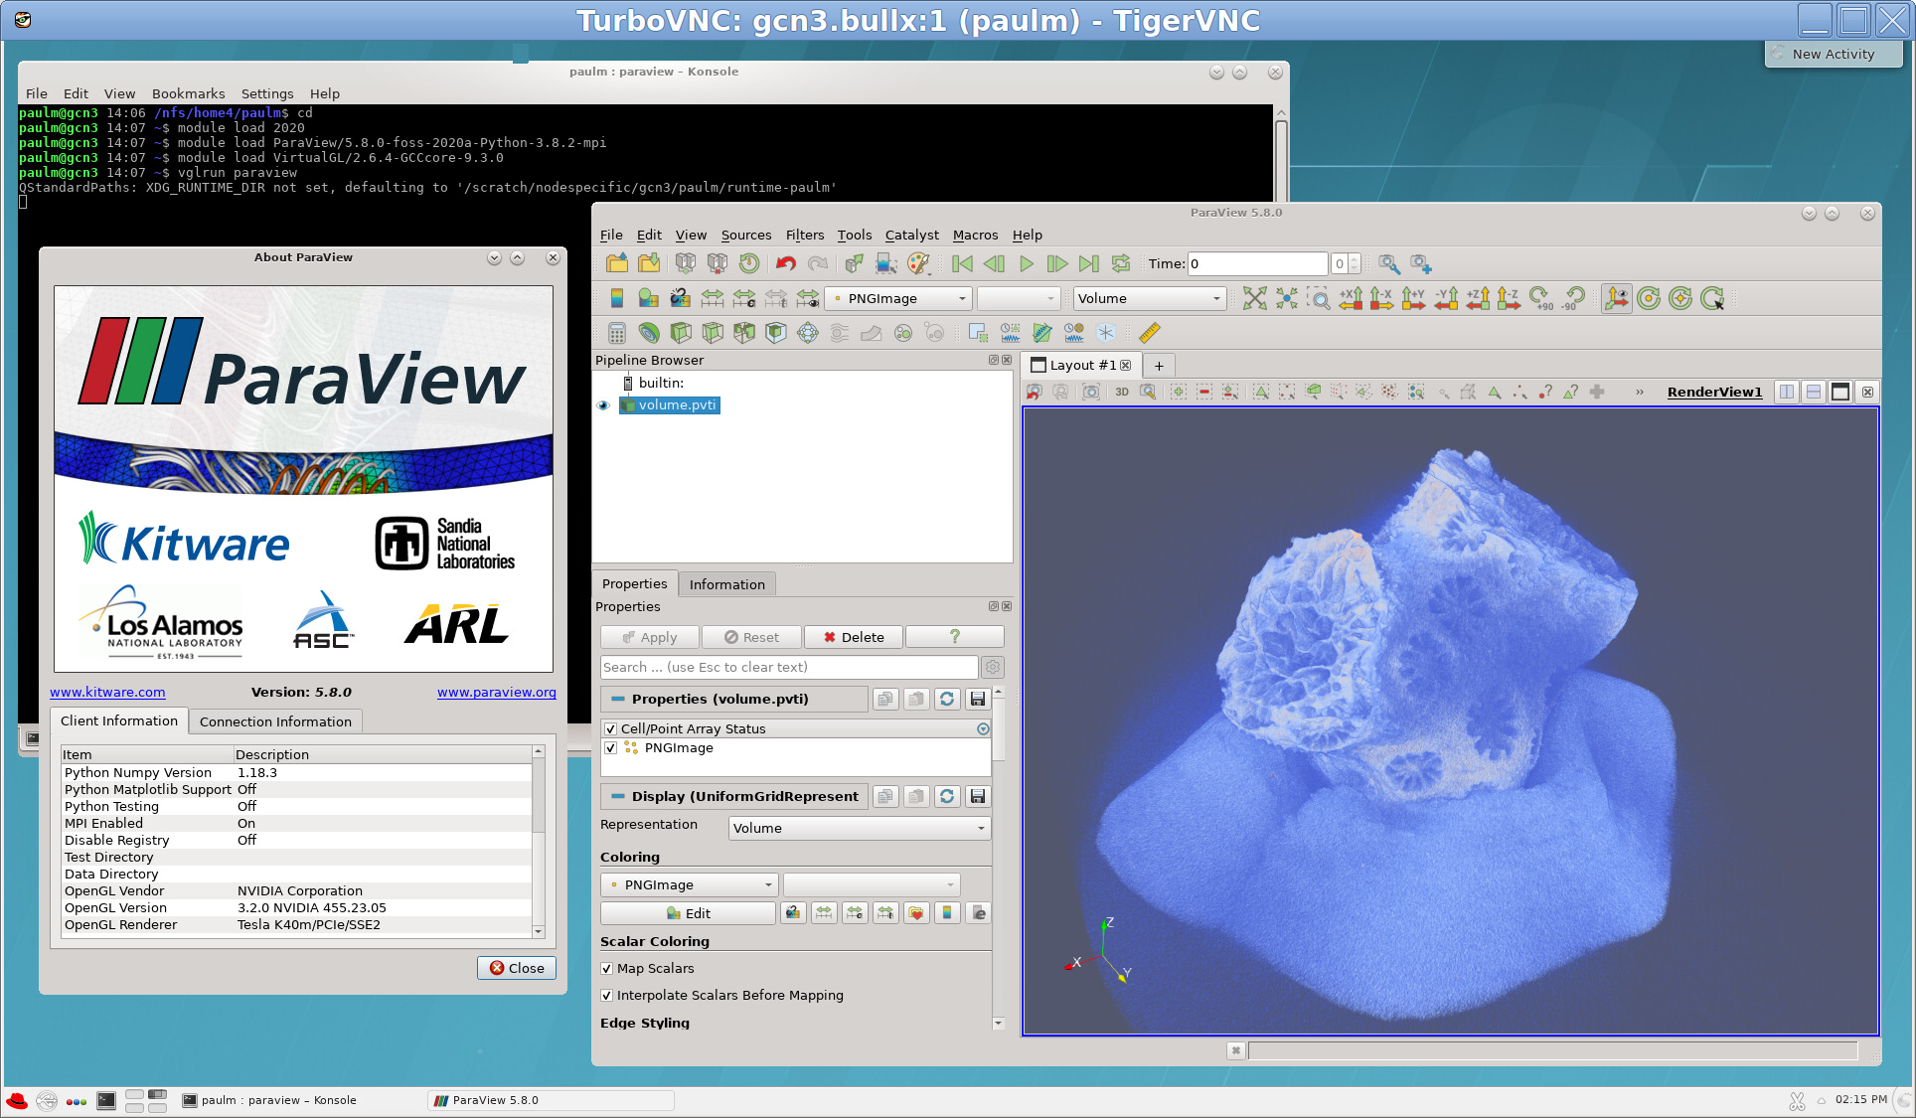Open a data file with the Open folder icon
The image size is (1916, 1118).
point(617,263)
